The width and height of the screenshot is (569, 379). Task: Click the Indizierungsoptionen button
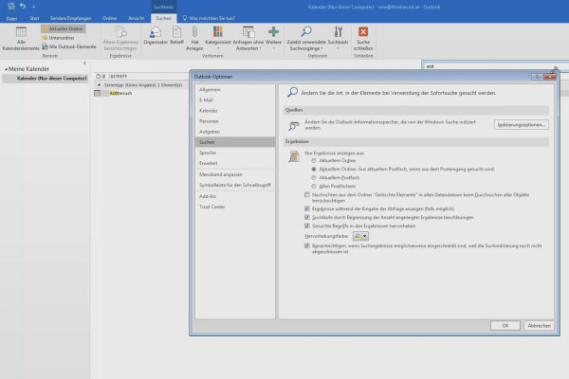(521, 125)
